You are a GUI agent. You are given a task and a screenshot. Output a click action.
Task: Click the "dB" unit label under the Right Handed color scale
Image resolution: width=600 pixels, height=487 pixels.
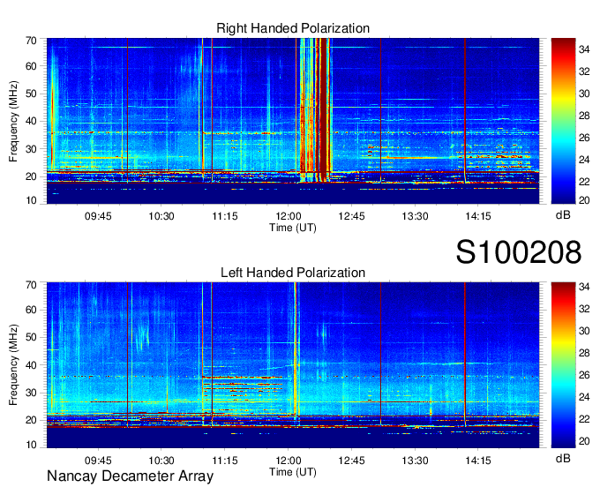(x=563, y=215)
